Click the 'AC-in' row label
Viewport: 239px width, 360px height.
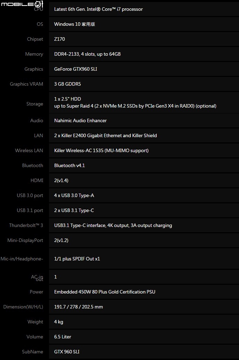(37, 277)
